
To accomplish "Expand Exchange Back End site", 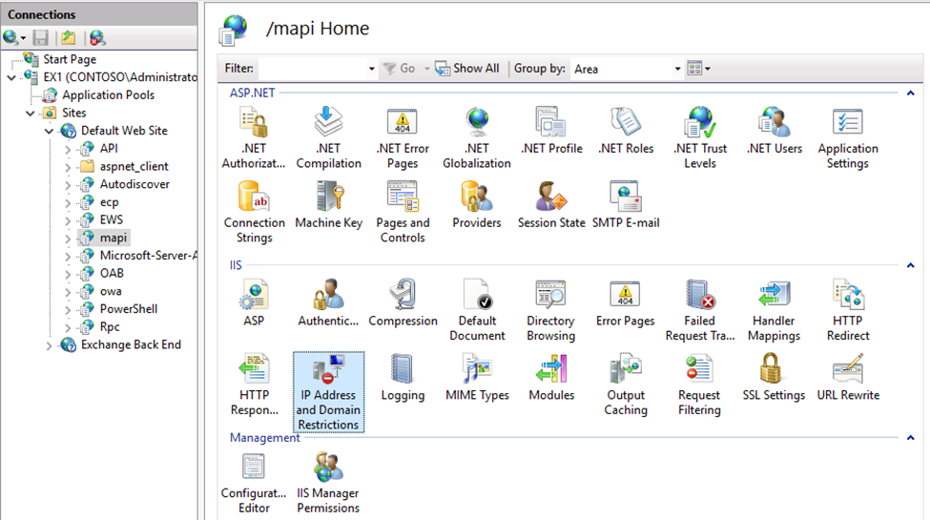I will pyautogui.click(x=50, y=345).
